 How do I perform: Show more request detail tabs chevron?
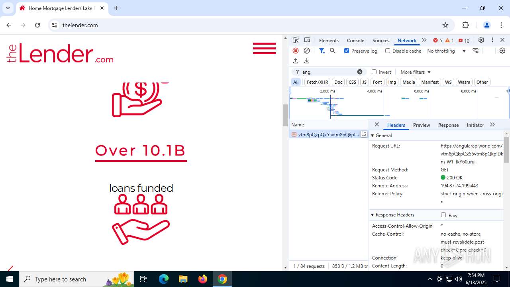click(x=492, y=125)
